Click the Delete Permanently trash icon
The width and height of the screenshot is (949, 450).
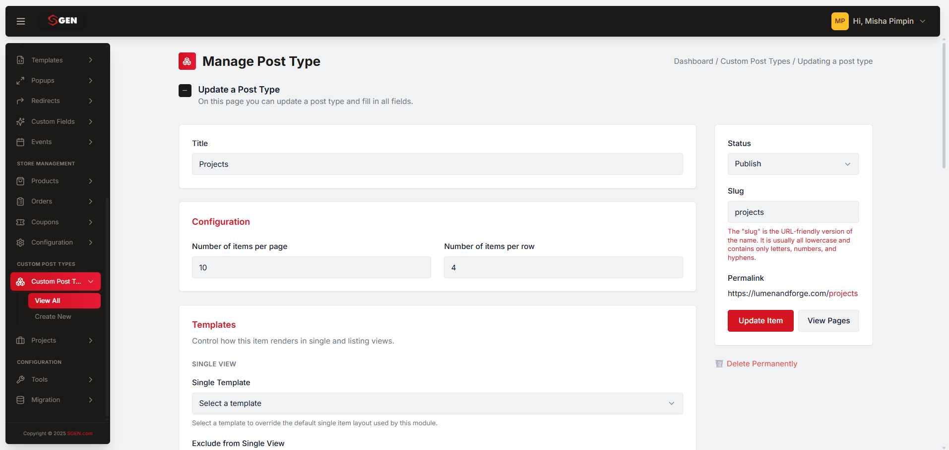coord(719,364)
